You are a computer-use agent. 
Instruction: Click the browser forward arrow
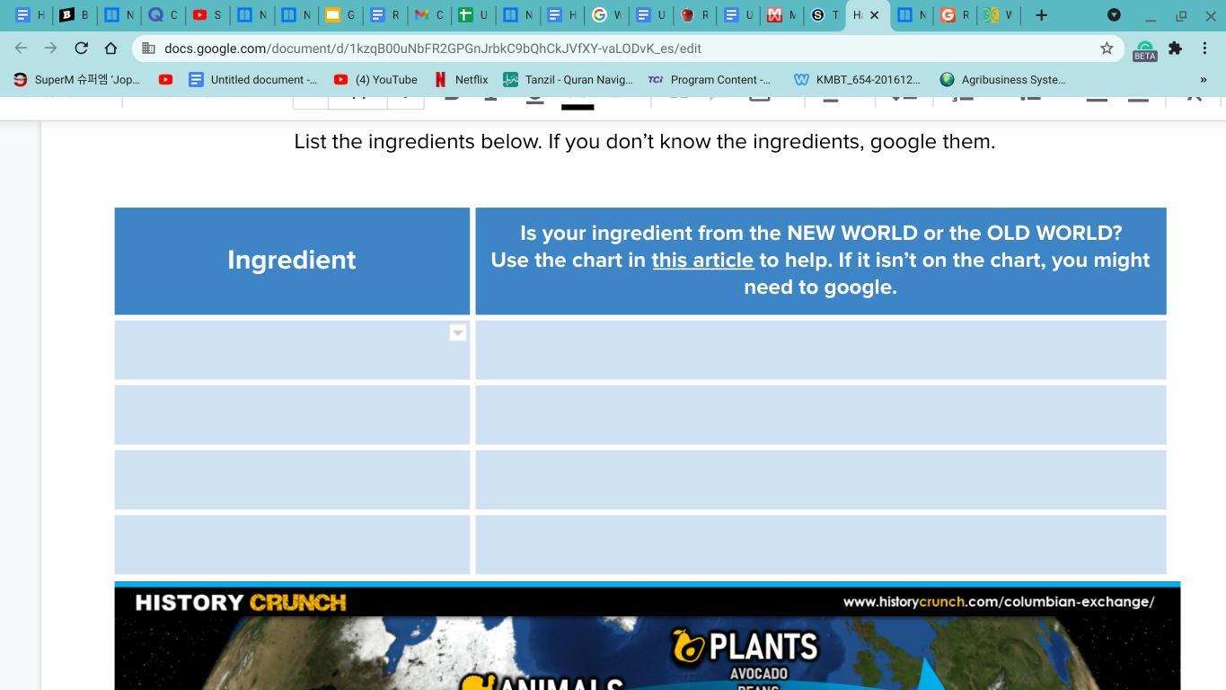51,49
